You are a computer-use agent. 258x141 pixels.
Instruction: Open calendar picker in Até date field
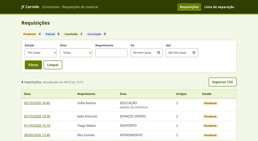tap(194, 53)
